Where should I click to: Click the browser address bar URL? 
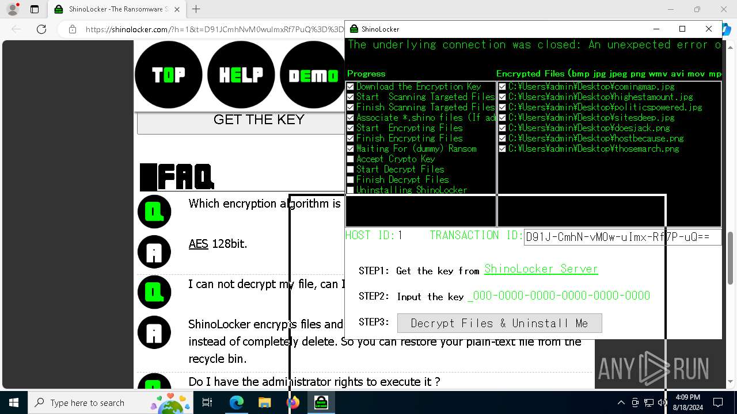[x=214, y=29]
